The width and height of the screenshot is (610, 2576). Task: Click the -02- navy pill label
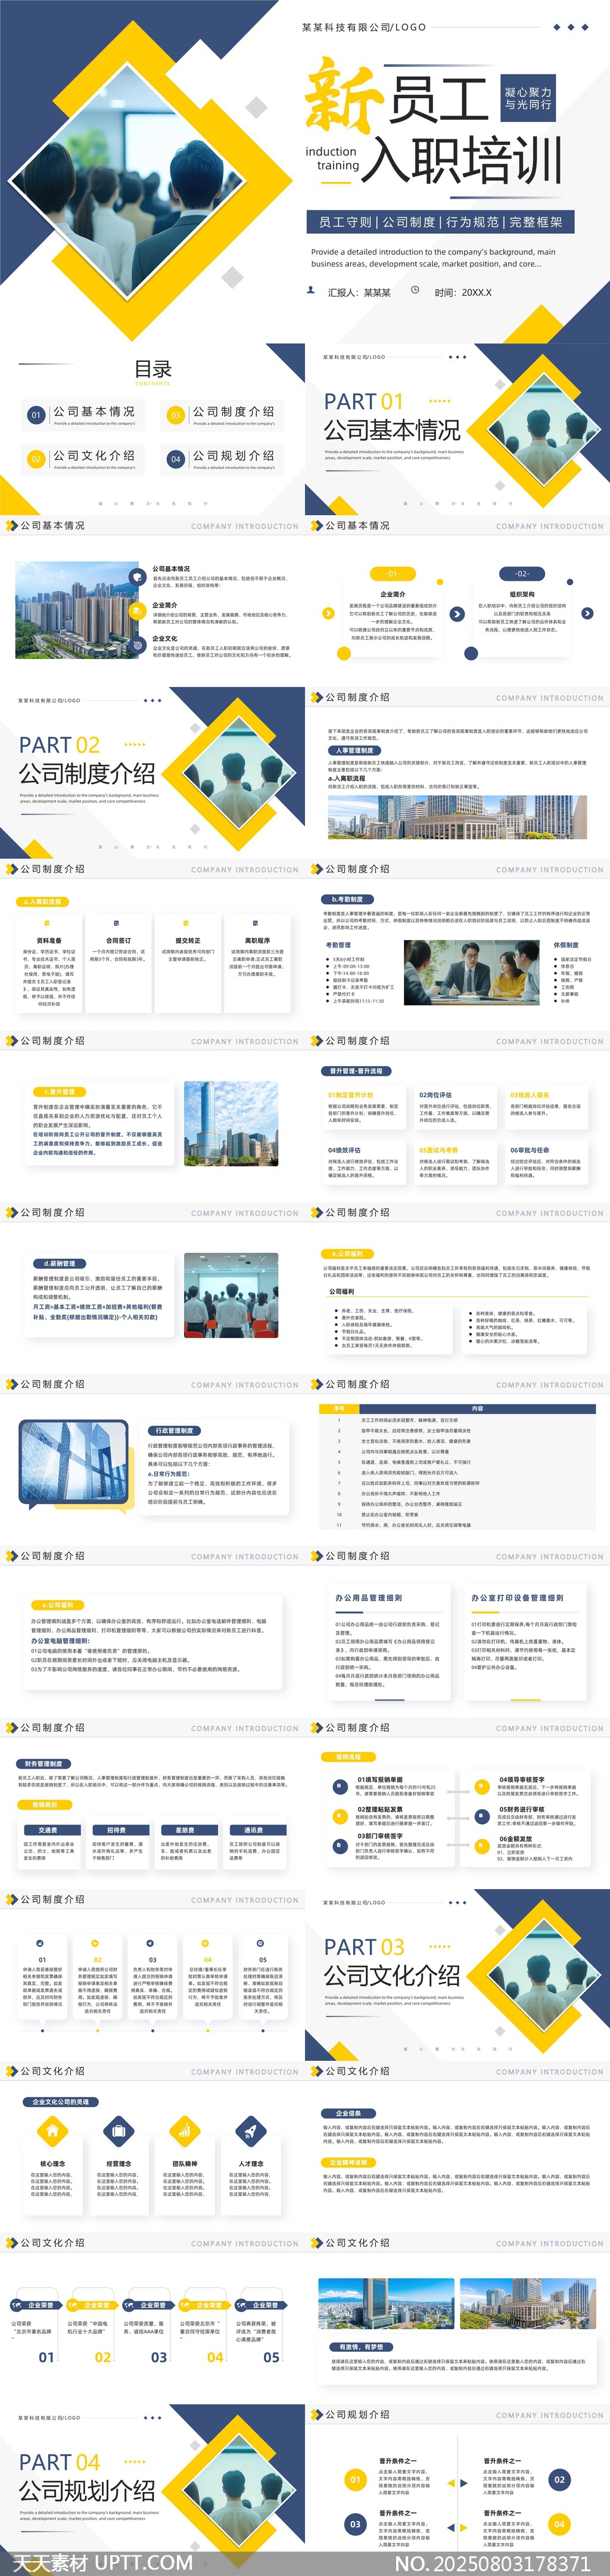(521, 574)
